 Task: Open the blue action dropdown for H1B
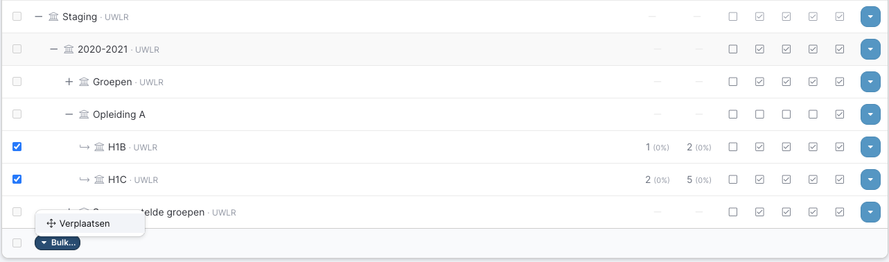point(870,147)
